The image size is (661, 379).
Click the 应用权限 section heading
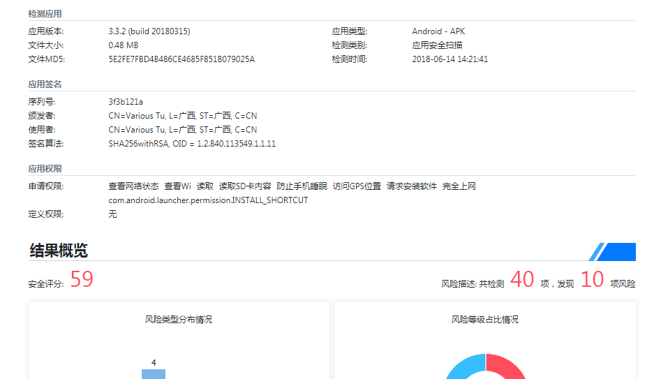45,169
